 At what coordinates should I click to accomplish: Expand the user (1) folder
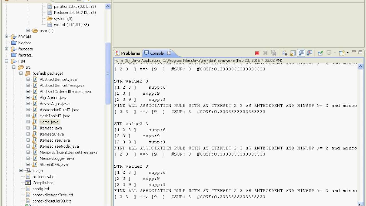point(28,31)
